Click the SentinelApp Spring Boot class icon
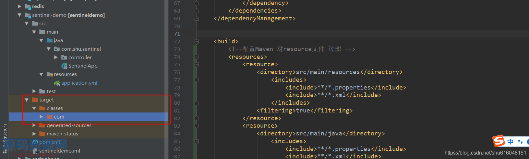529x159 pixels. point(64,66)
